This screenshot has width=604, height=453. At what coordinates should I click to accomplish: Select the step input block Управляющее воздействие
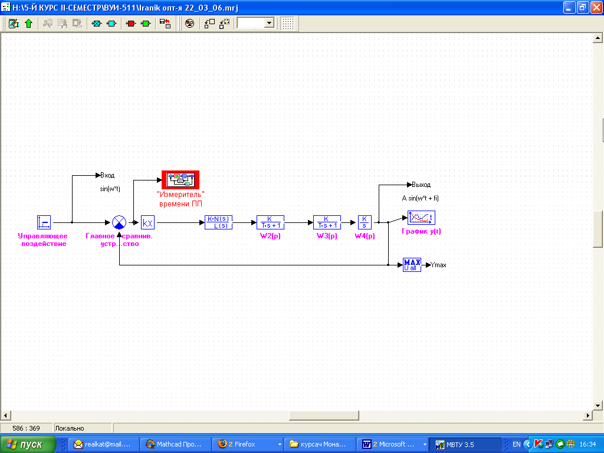pos(44,222)
